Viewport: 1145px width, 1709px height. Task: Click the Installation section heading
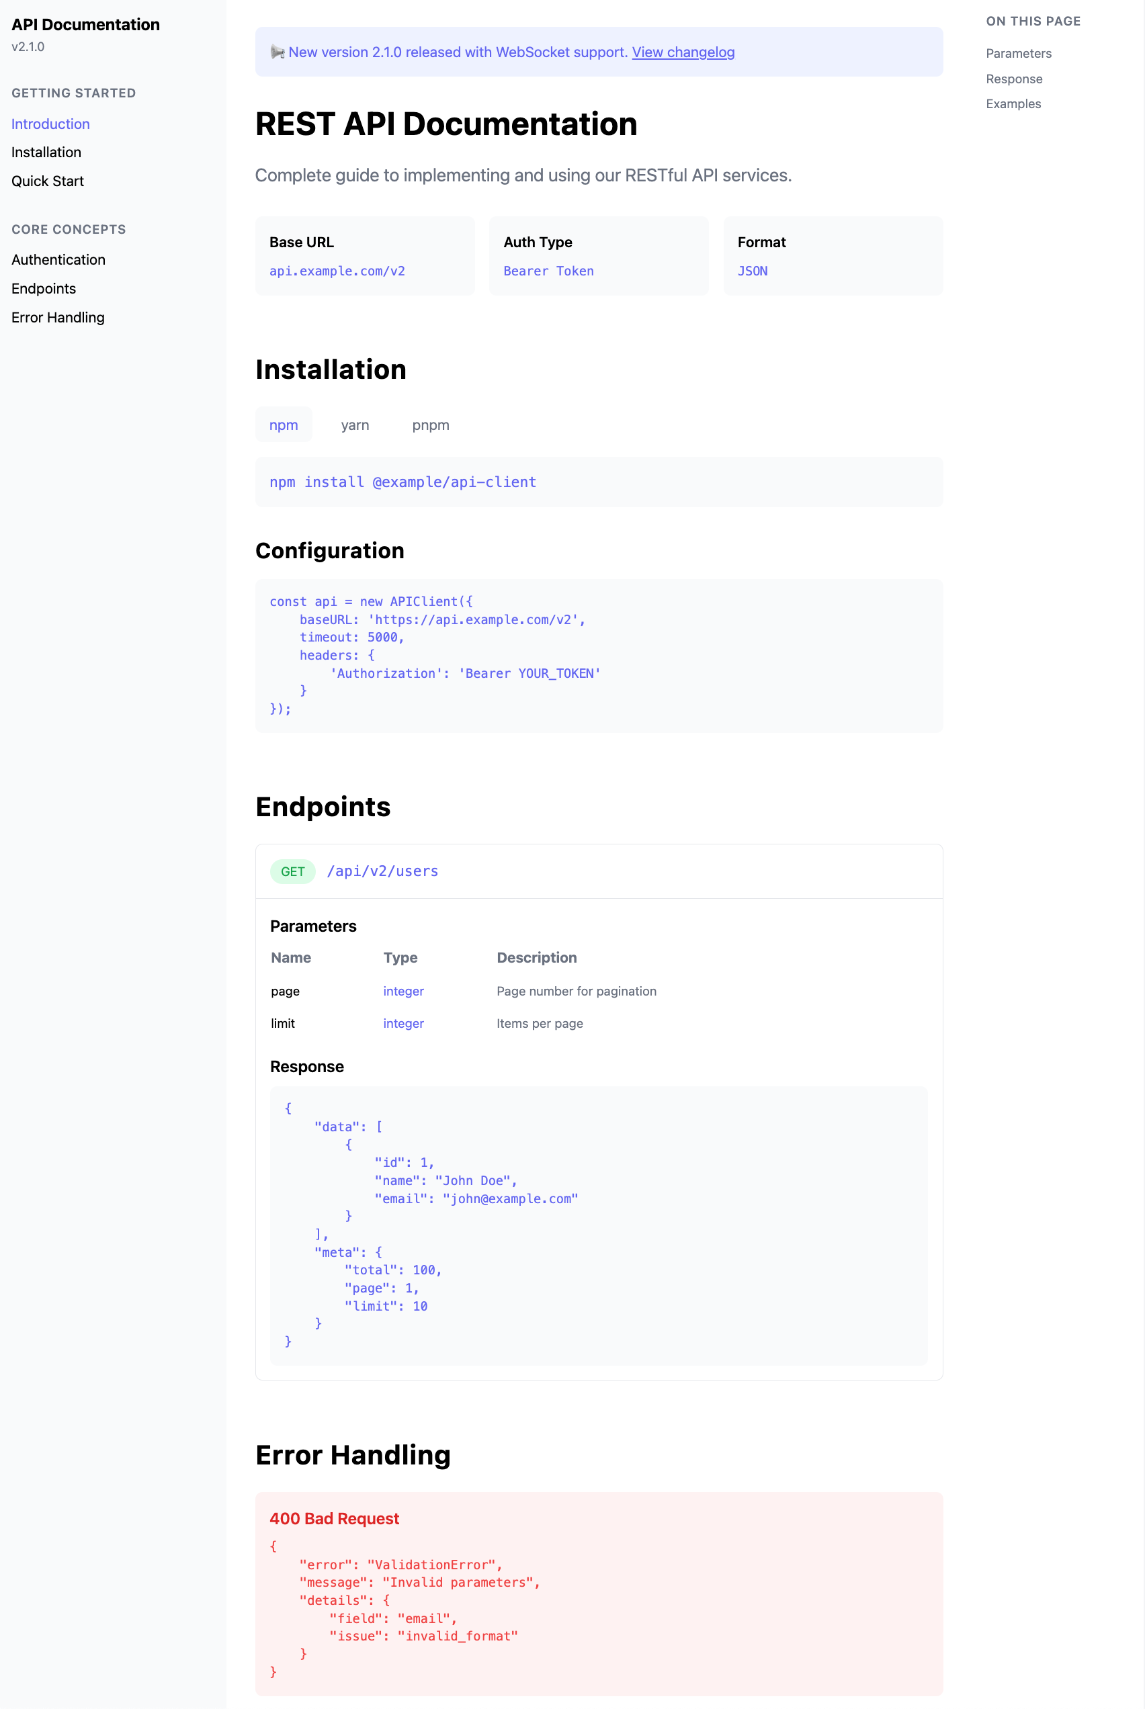pyautogui.click(x=331, y=369)
